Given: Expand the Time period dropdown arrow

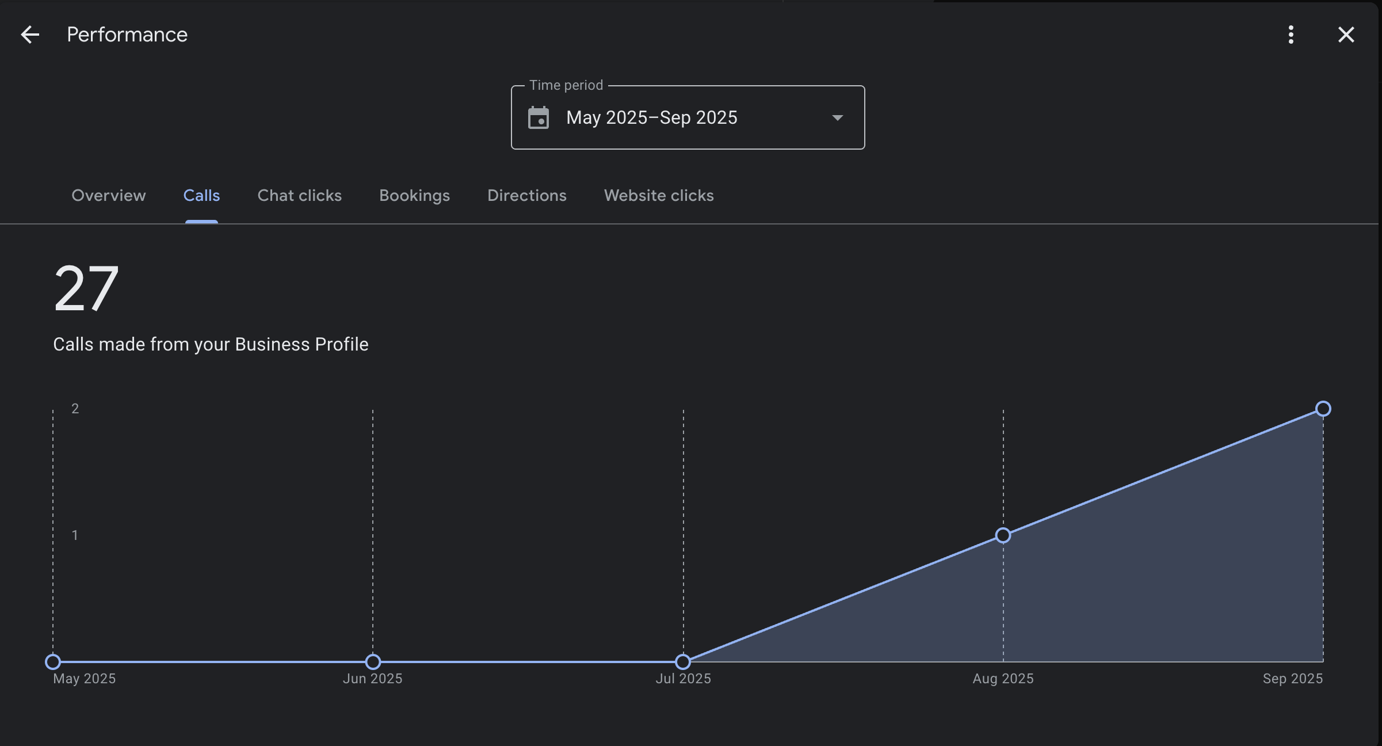Looking at the screenshot, I should tap(837, 118).
